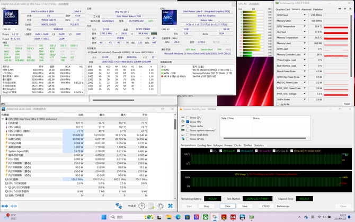Open GPU Clock sensor dropdown arrow
355x222 pixels.
pyautogui.click(x=305, y=15)
